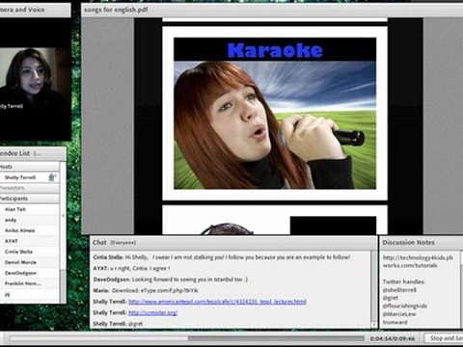Expand the Hosts section header
Image resolution: width=463 pixels, height=347 pixels.
pyautogui.click(x=30, y=167)
